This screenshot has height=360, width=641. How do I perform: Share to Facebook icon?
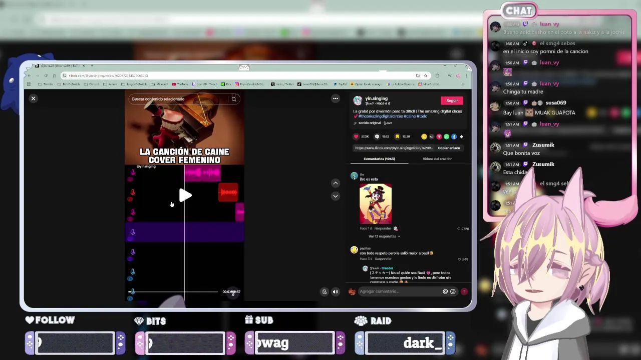pyautogui.click(x=454, y=136)
